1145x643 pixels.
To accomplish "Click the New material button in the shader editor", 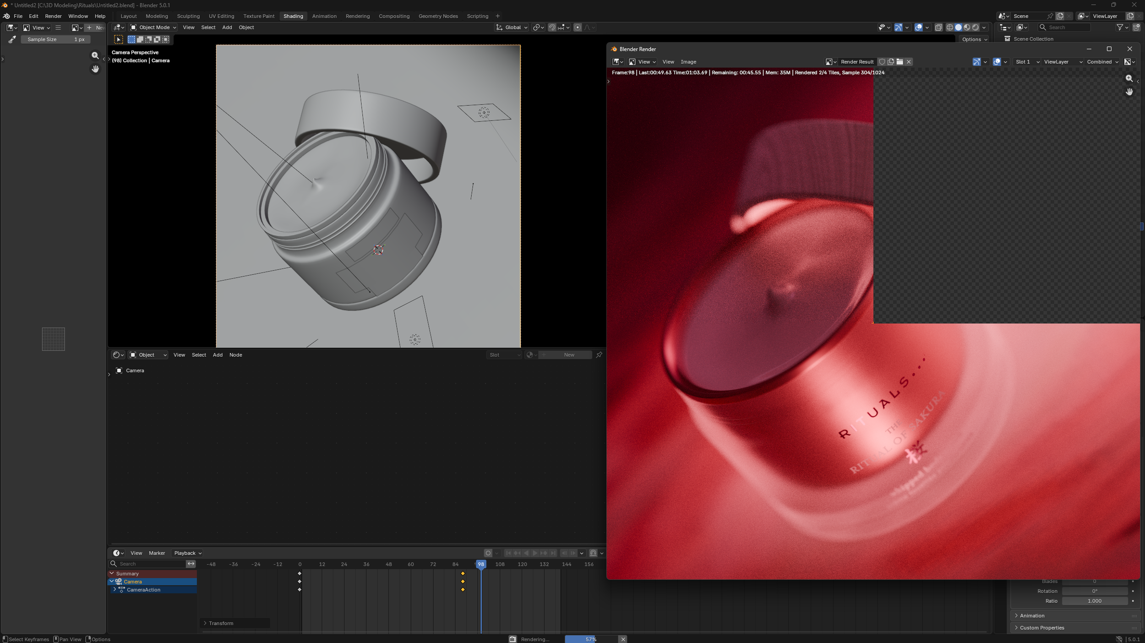I will click(x=565, y=355).
